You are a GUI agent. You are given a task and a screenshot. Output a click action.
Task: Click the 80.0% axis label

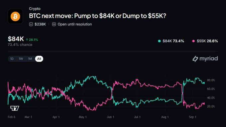point(211,80)
